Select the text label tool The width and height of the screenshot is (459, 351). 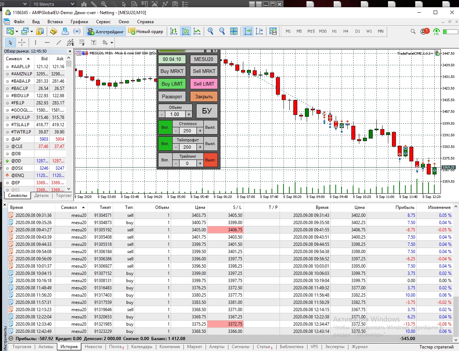(94, 42)
